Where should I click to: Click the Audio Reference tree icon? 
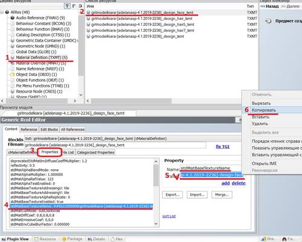[x=13, y=18]
